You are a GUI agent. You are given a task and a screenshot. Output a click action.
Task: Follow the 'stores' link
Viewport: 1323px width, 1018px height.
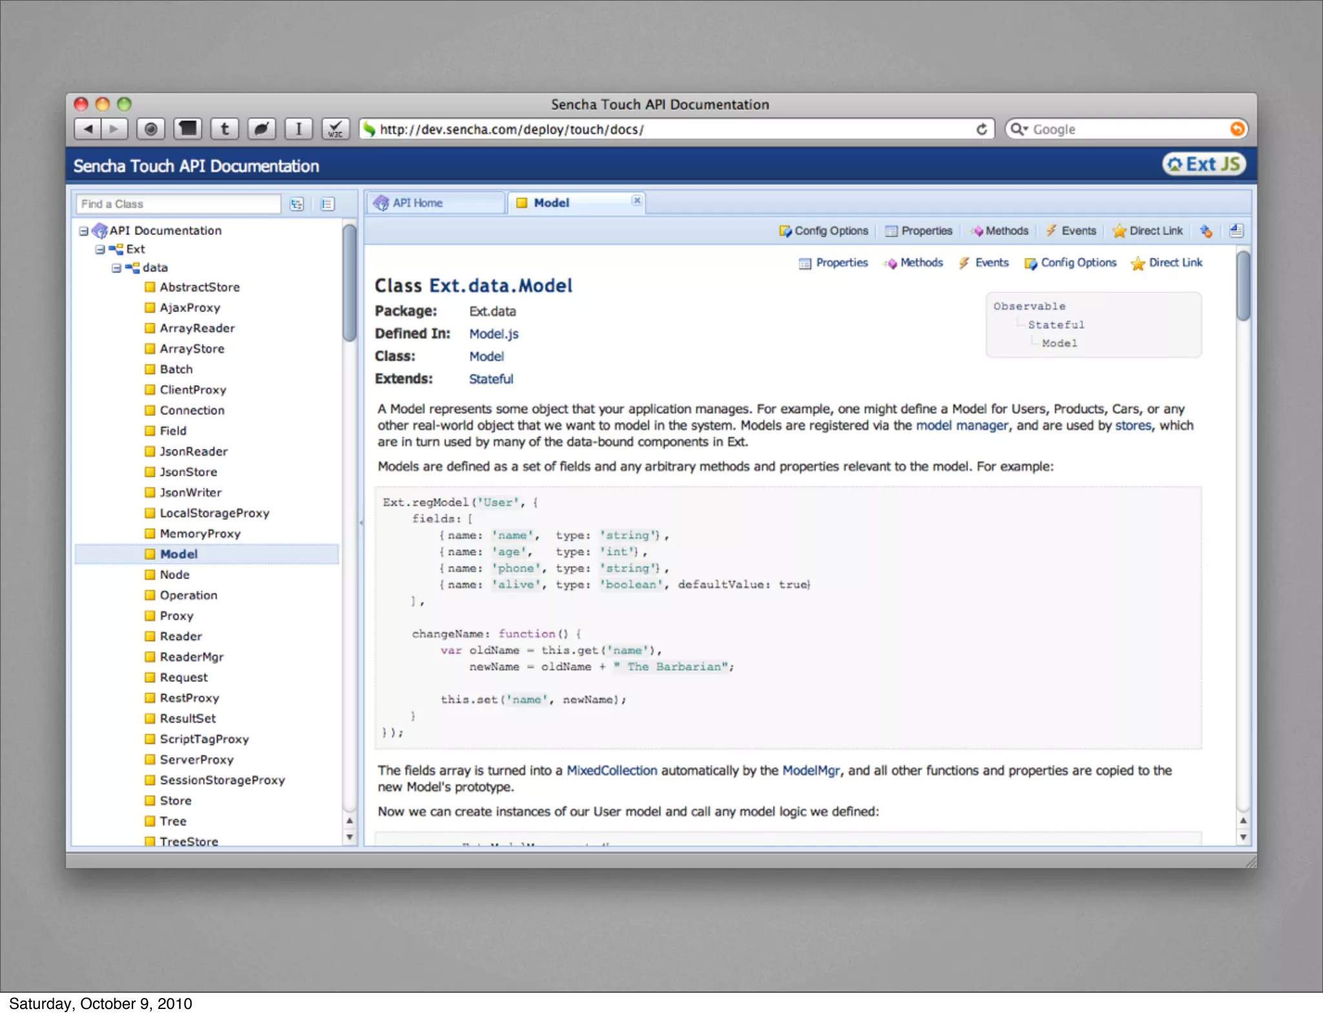click(1133, 426)
